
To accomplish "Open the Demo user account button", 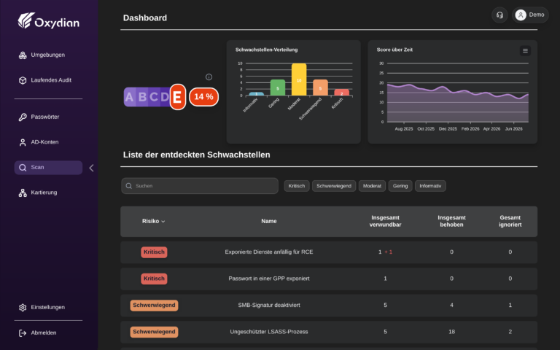I will [530, 15].
